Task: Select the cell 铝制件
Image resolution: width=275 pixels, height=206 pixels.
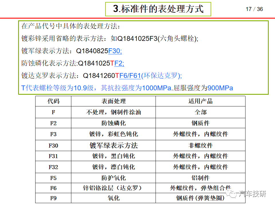Action: click(x=201, y=178)
